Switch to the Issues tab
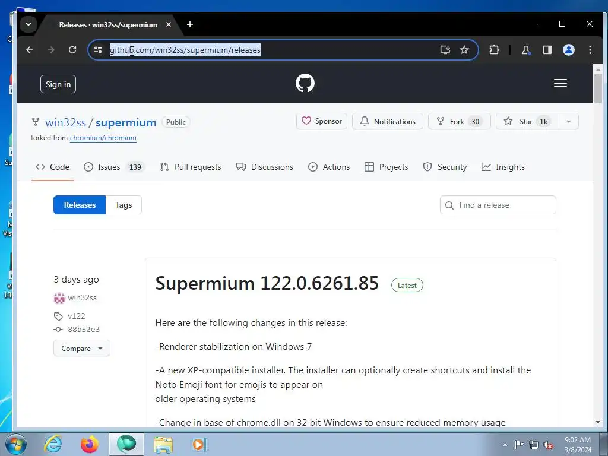 click(115, 167)
